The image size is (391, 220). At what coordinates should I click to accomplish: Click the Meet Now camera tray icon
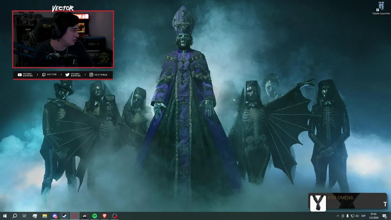pyautogui.click(x=343, y=216)
